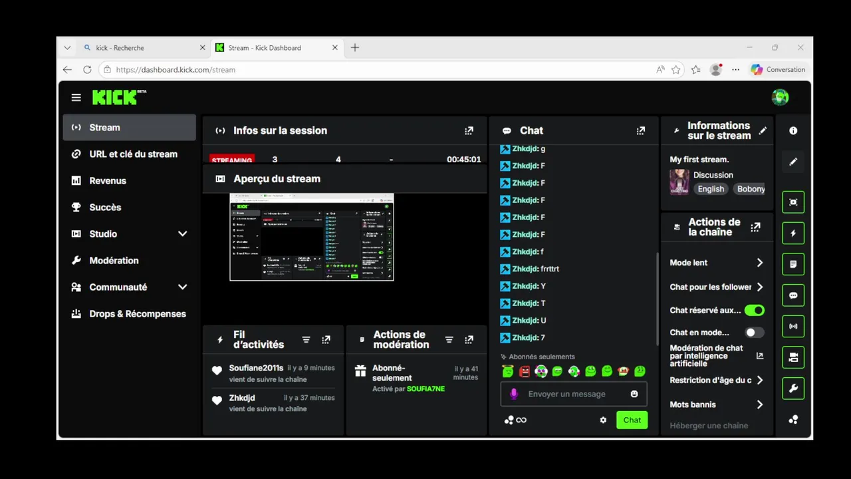Switch to the kick - Recherche browser tab
Screen dimensions: 851x479
144,48
